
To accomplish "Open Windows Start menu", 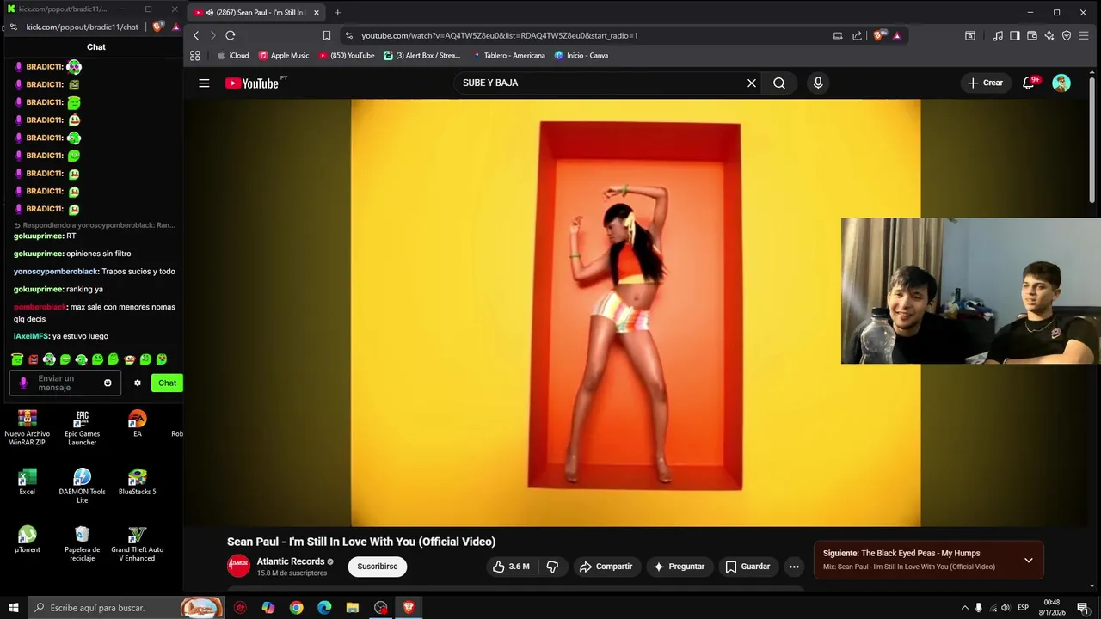I will click(13, 608).
